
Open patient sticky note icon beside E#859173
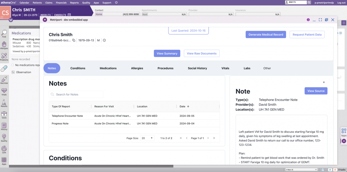[69, 15]
